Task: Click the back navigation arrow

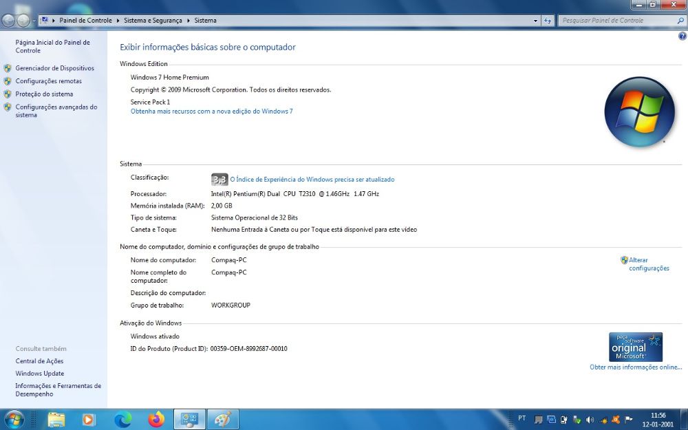Action: pos(8,20)
